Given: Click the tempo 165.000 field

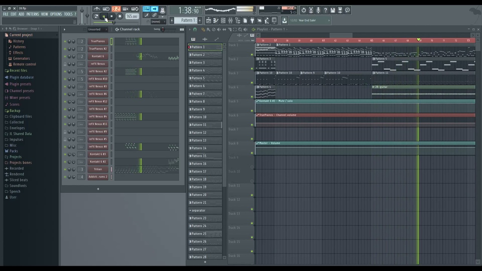Looking at the screenshot, I should click(x=132, y=17).
